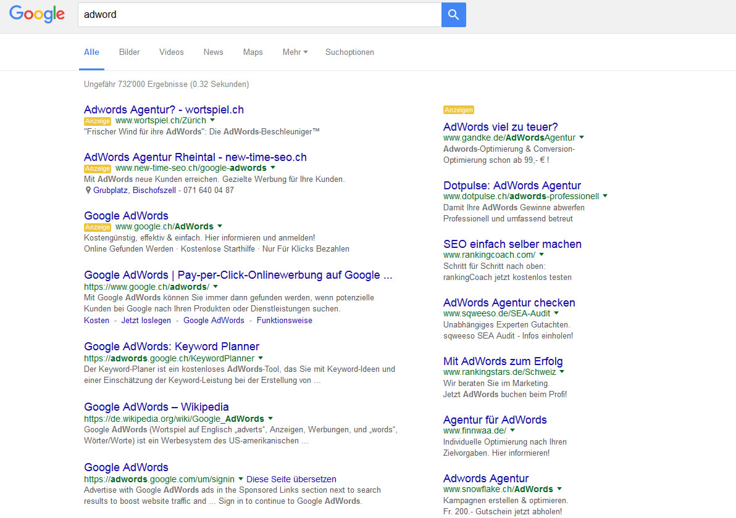Click the green URL www.finnwaa.de/
The image size is (736, 518).
point(475,431)
